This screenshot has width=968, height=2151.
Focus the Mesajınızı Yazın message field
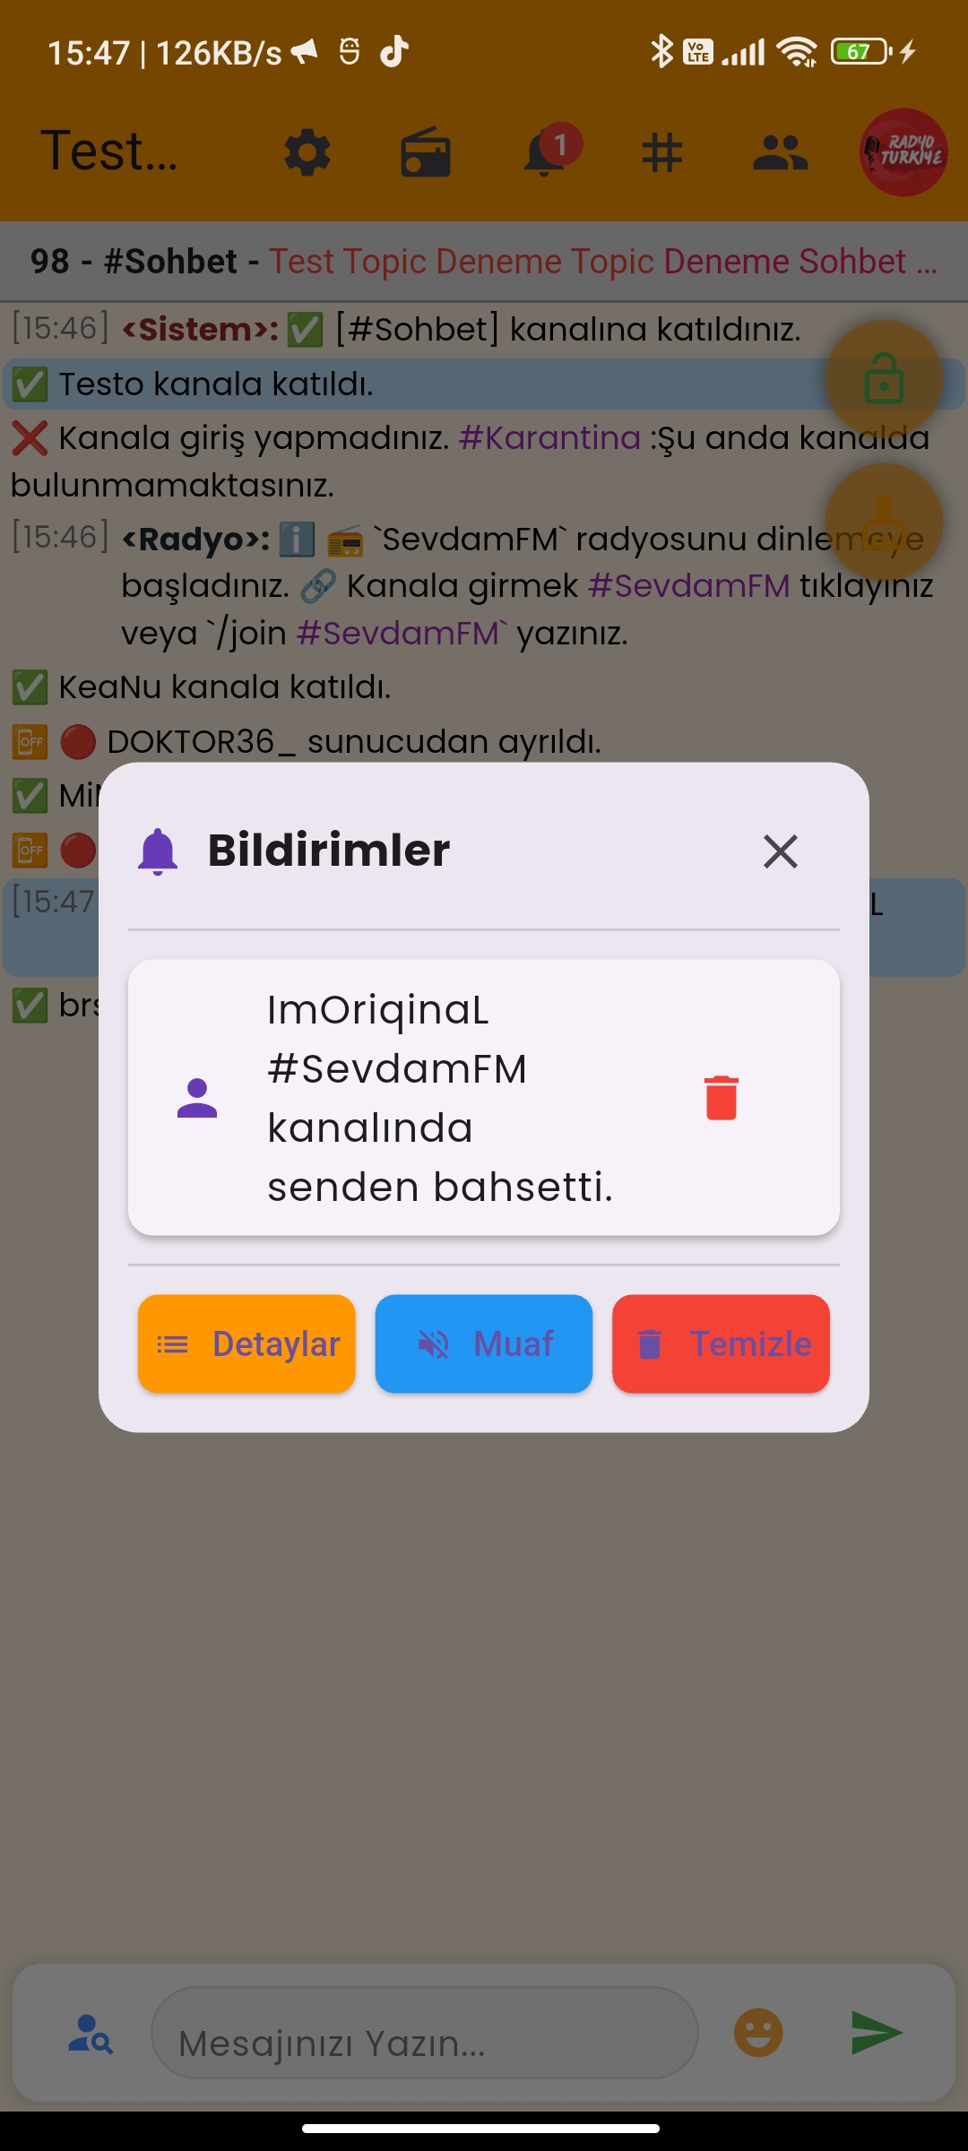[x=425, y=2033]
